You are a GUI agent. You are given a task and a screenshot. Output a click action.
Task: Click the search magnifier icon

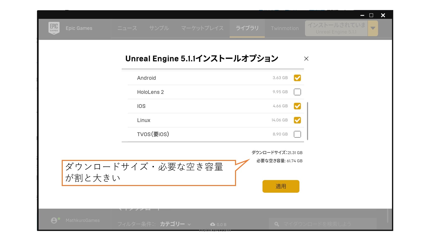277,224
